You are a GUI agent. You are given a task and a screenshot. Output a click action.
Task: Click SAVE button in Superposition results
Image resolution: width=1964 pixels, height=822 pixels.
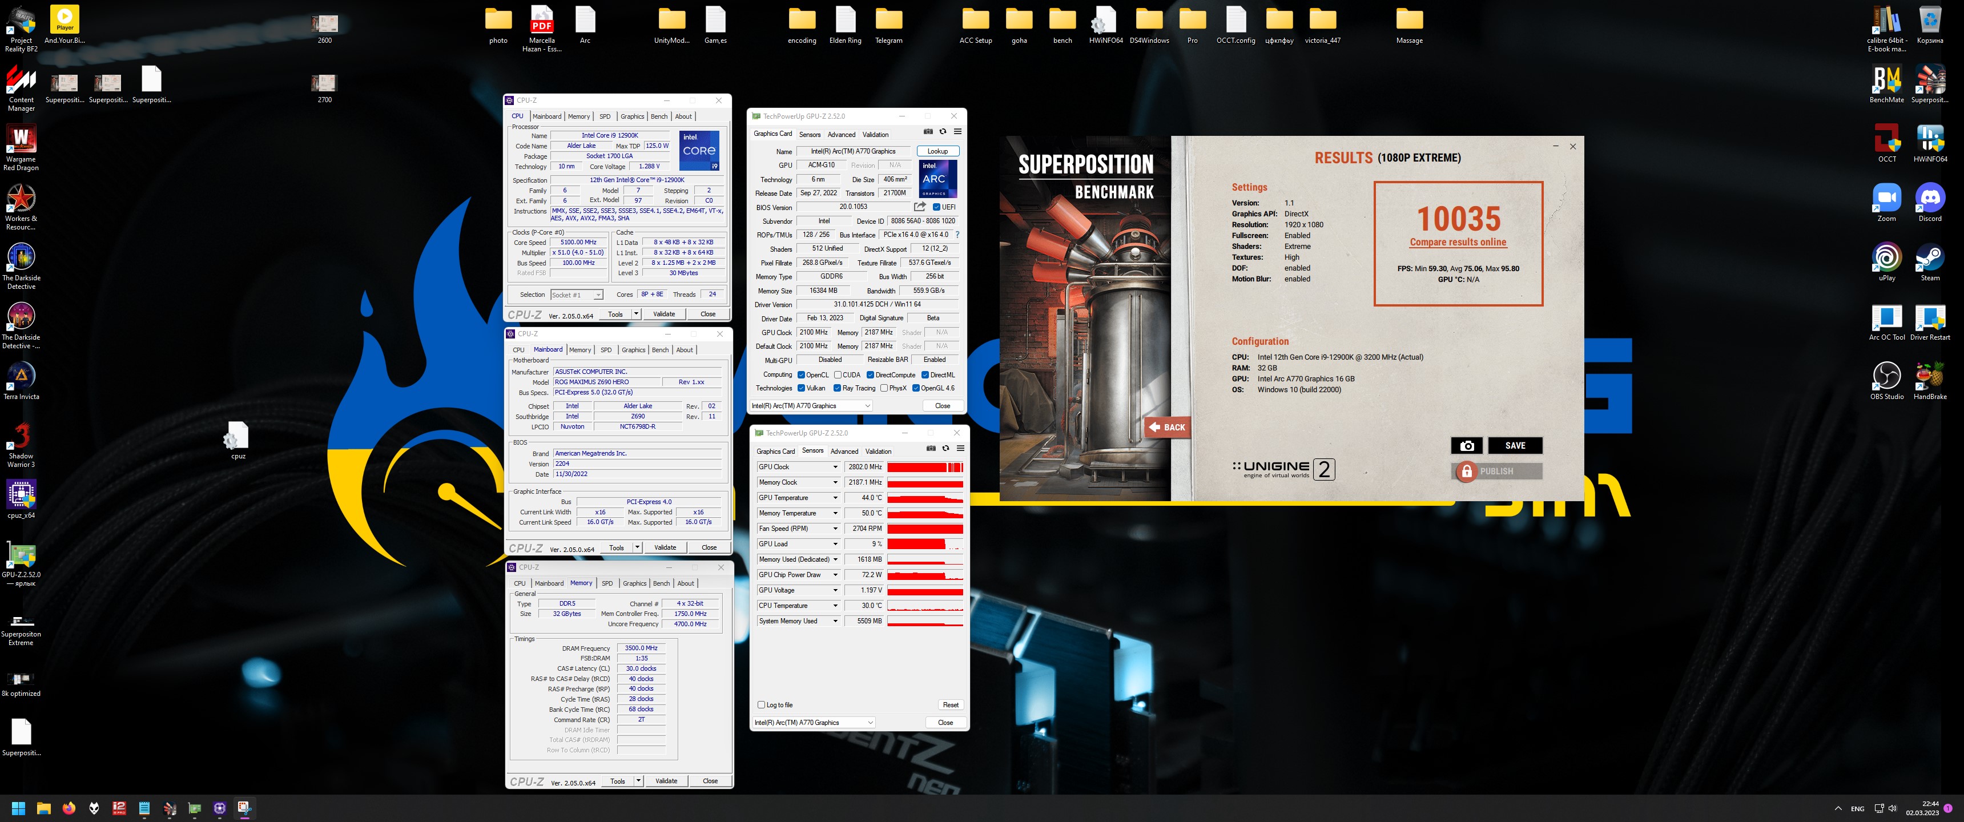point(1515,445)
